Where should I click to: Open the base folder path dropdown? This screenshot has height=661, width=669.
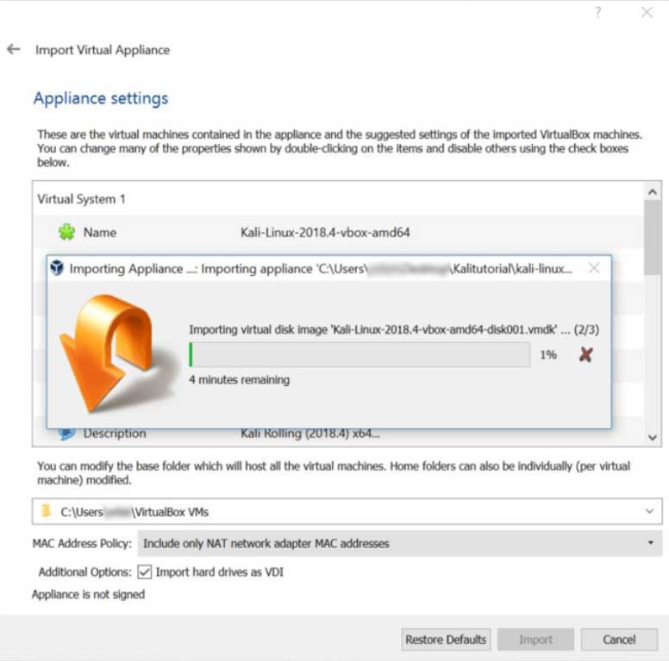(649, 511)
